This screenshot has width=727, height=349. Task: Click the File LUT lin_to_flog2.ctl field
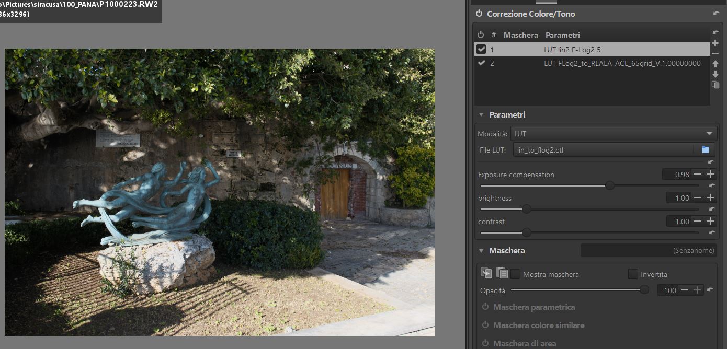[604, 150]
